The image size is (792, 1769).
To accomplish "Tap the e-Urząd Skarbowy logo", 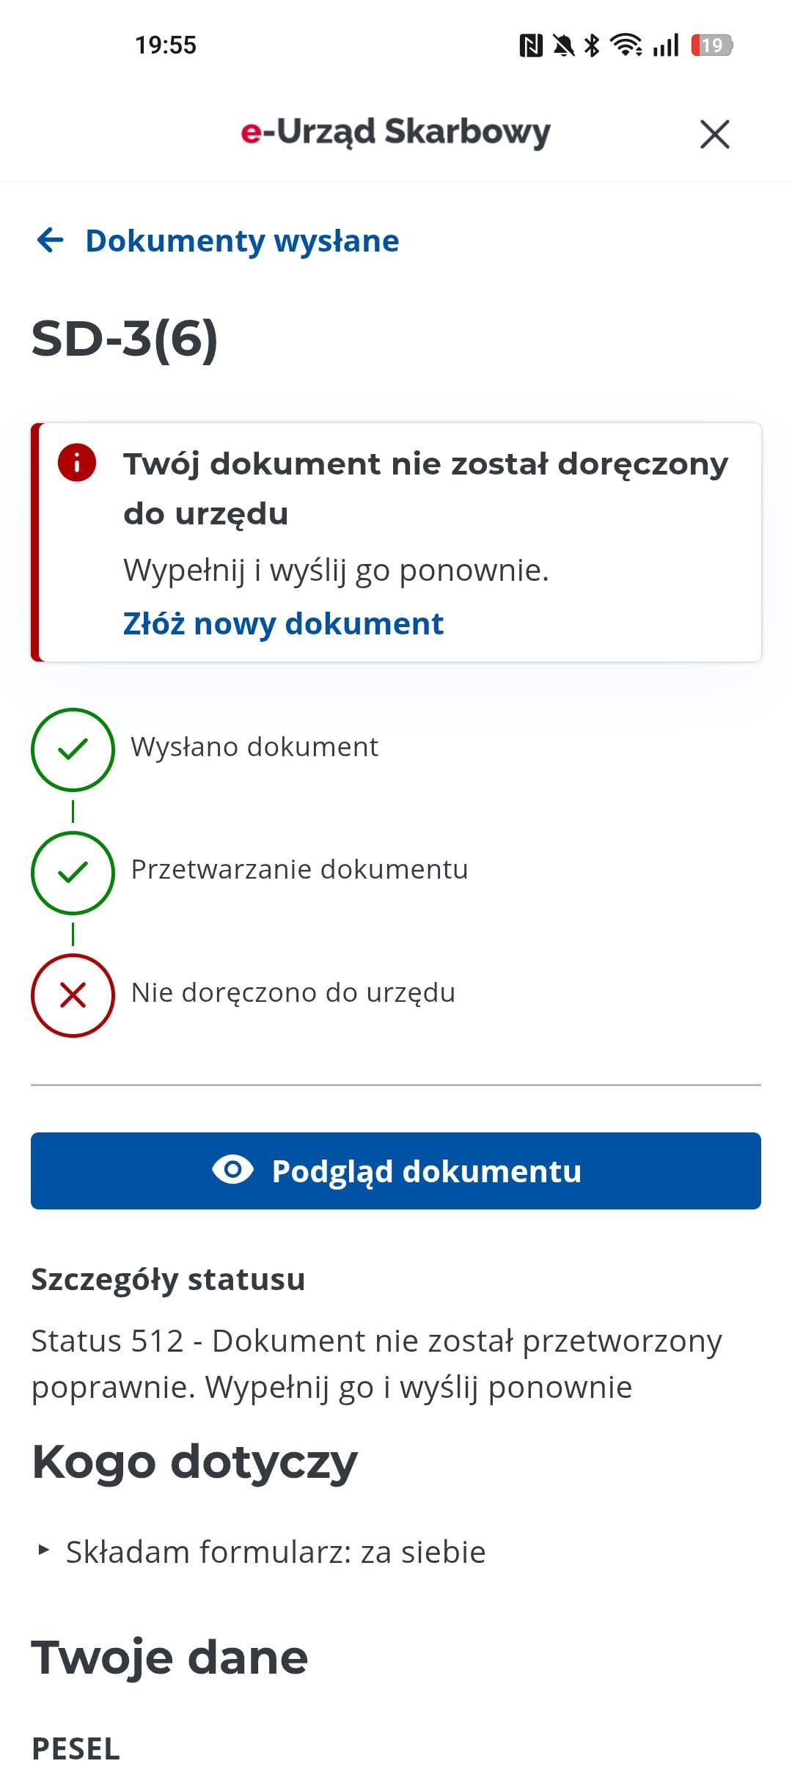I will 396,133.
